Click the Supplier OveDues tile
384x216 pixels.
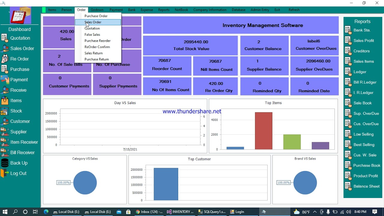(314, 66)
